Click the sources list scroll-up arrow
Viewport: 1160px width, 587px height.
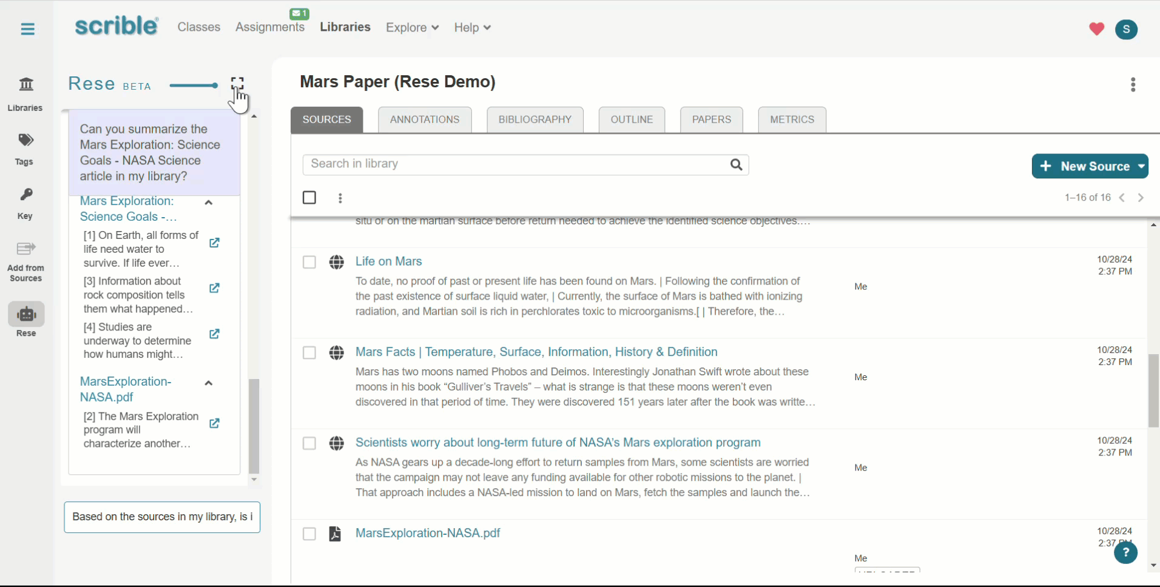1153,225
